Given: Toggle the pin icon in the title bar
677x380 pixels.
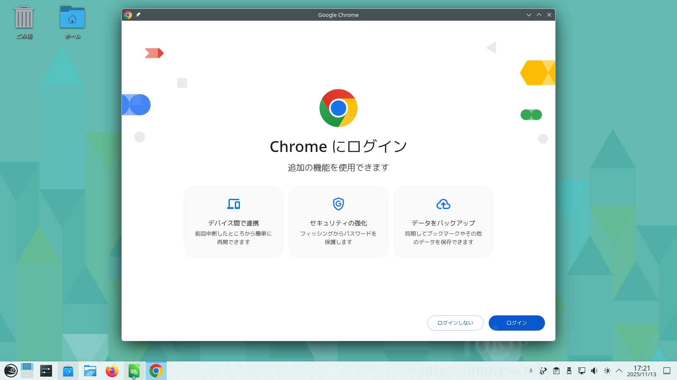Looking at the screenshot, I should (138, 15).
